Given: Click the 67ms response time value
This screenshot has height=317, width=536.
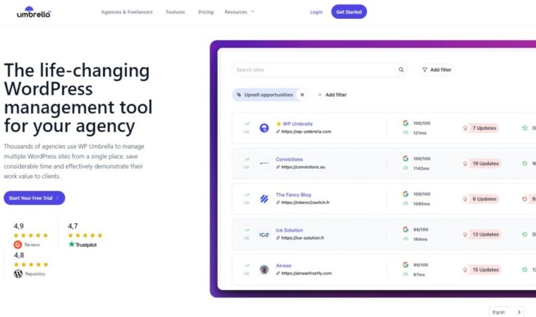Looking at the screenshot, I should pyautogui.click(x=419, y=275).
